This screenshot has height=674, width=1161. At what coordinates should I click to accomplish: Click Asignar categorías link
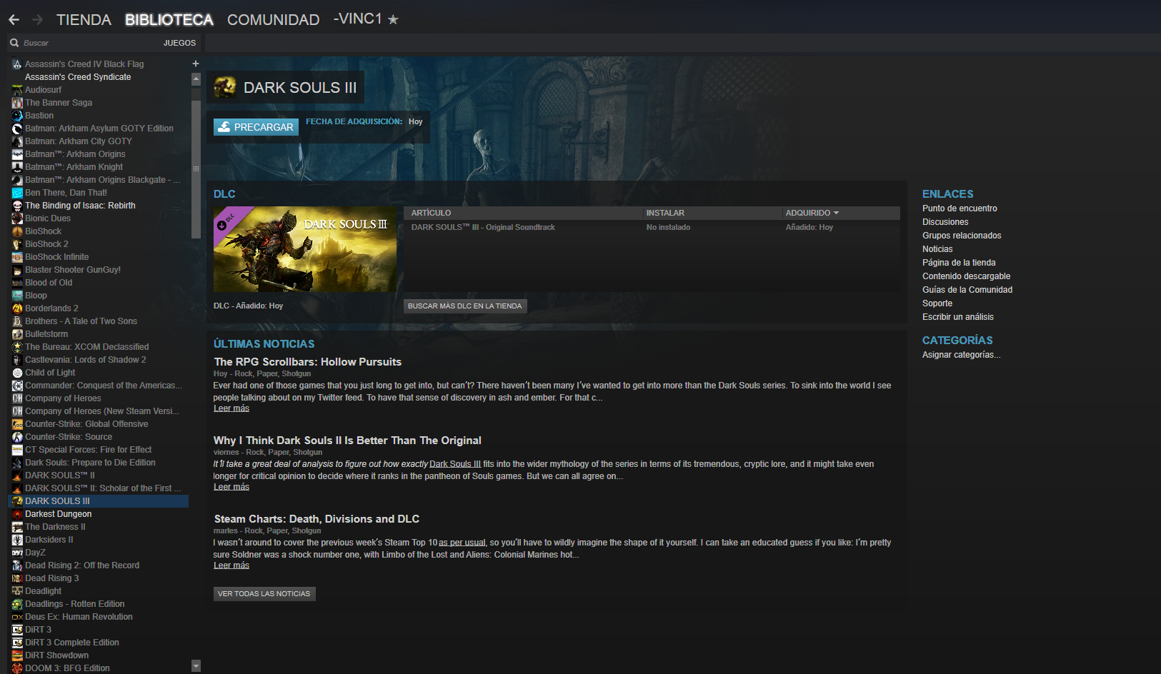(961, 355)
